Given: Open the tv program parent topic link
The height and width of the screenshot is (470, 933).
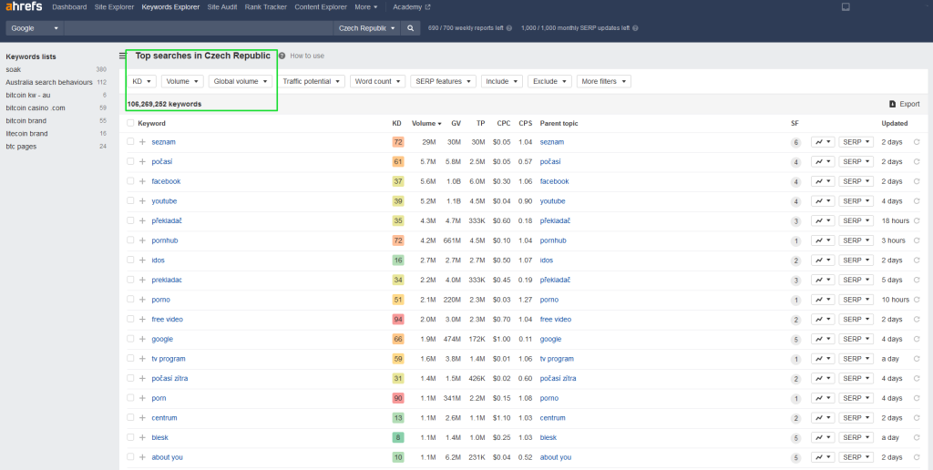Looking at the screenshot, I should (557, 359).
